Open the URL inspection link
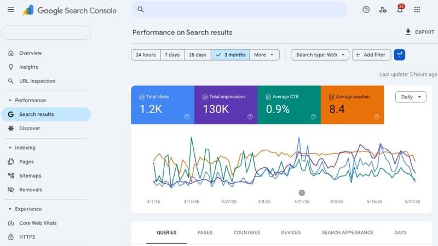Screen dimensions: 438x246 [x=37, y=81]
